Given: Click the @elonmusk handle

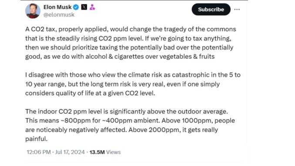Looking at the screenshot, I should coord(59,15).
